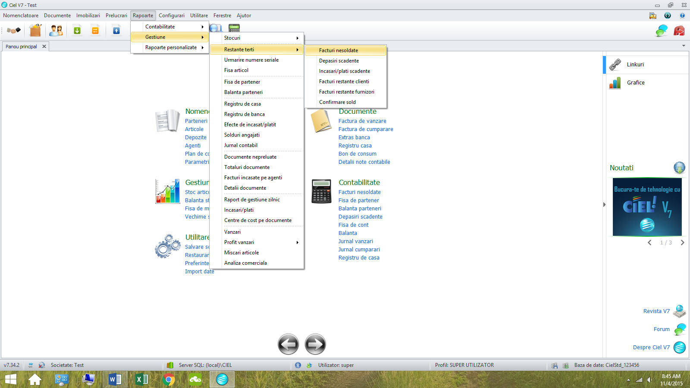Click the globe icon next to Noutati
This screenshot has height=388, width=690.
pyautogui.click(x=679, y=168)
